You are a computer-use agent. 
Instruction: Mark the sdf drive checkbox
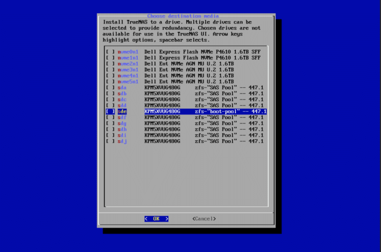click(x=110, y=117)
